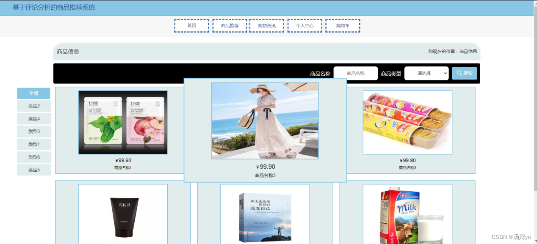
Task: Open the 购物车 navigation item
Action: tap(343, 26)
